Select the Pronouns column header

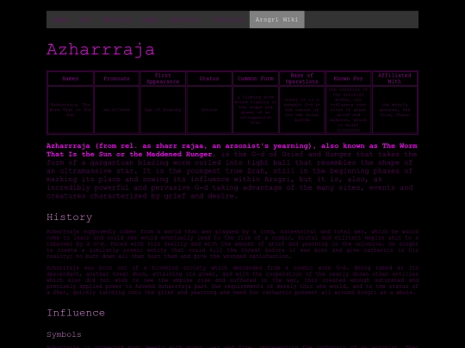(x=116, y=79)
